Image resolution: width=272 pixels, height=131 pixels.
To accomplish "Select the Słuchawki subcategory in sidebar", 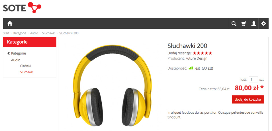I will pos(27,72).
